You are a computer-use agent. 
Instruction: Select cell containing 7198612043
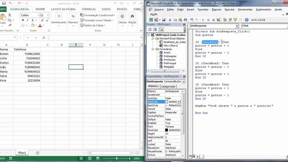(27, 54)
